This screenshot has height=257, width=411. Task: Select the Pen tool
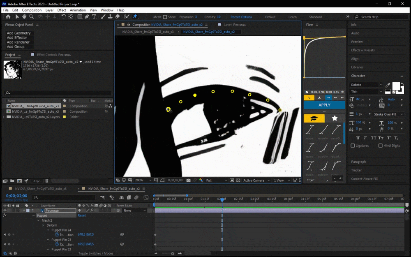tap(87, 17)
